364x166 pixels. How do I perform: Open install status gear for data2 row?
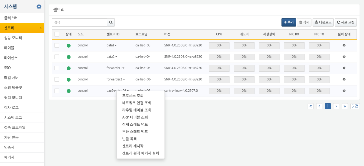pyautogui.click(x=344, y=57)
